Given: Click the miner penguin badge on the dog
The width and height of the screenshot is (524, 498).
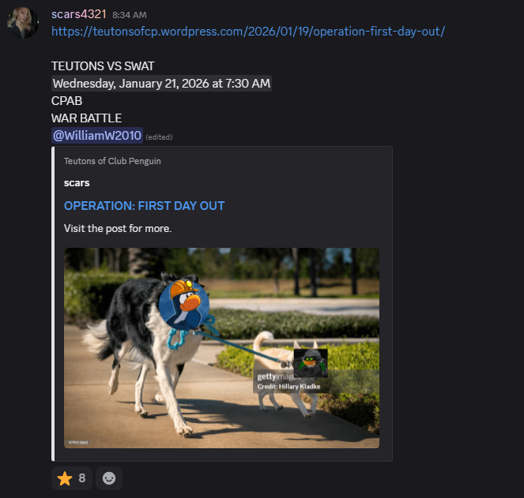Looking at the screenshot, I should (x=184, y=304).
